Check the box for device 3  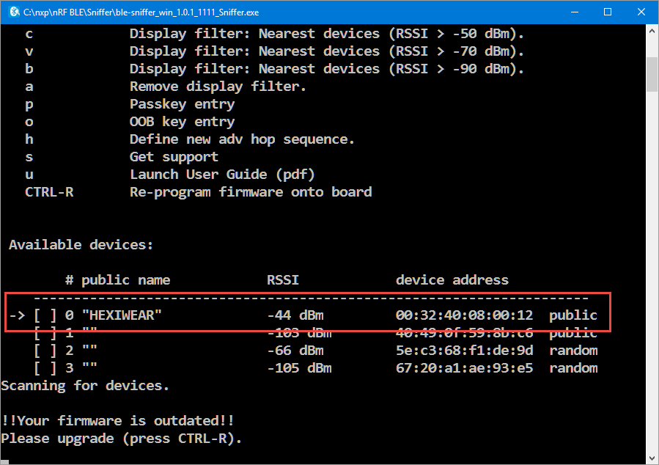45,368
